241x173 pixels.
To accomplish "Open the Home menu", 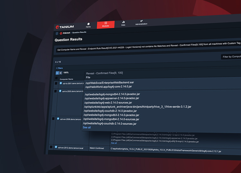I will pyautogui.click(x=88, y=25).
